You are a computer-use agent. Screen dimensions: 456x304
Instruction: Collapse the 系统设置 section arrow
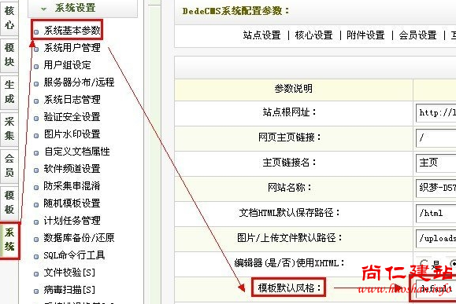tap(43, 9)
